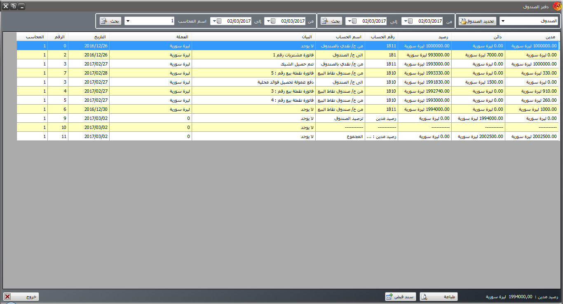Open calendar icon of من date beside تحديد الصندوق

[x=410, y=21]
